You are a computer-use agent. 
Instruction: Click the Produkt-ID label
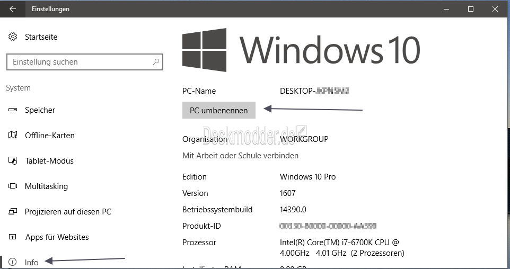(201, 226)
